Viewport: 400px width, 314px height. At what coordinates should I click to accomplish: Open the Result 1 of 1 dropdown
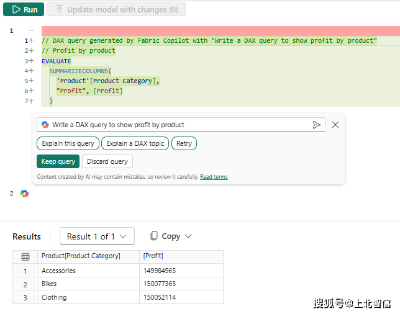[97, 236]
